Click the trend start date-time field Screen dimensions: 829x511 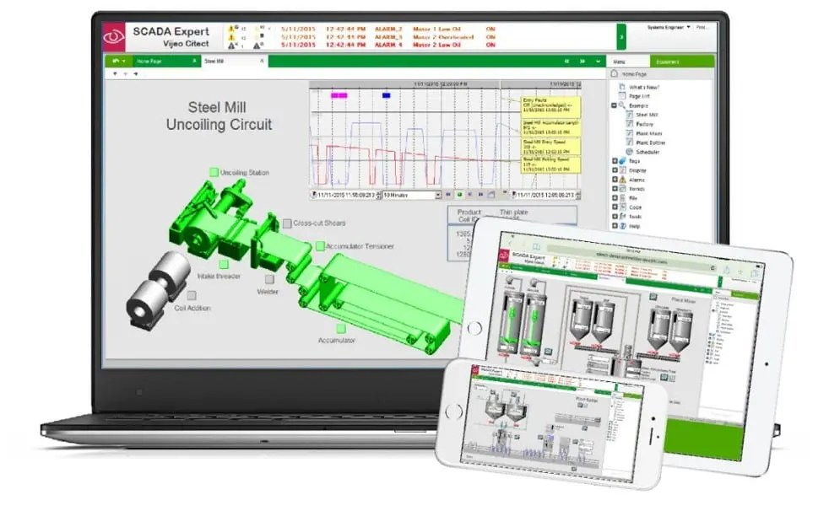[346, 196]
